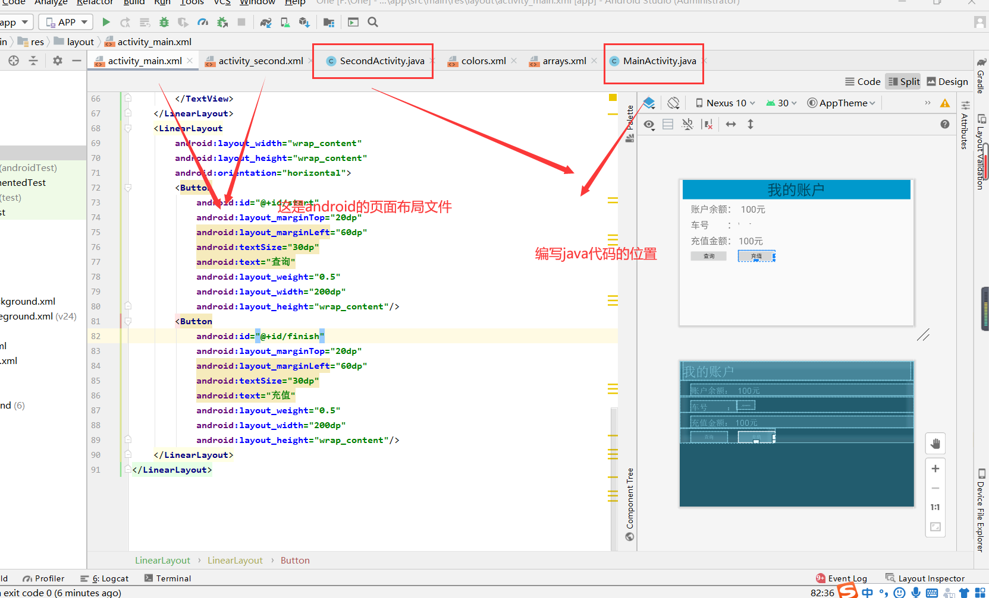Screen dimensions: 989x598
Task: Click Clear Constraints icon with red x
Action: pyautogui.click(x=707, y=124)
